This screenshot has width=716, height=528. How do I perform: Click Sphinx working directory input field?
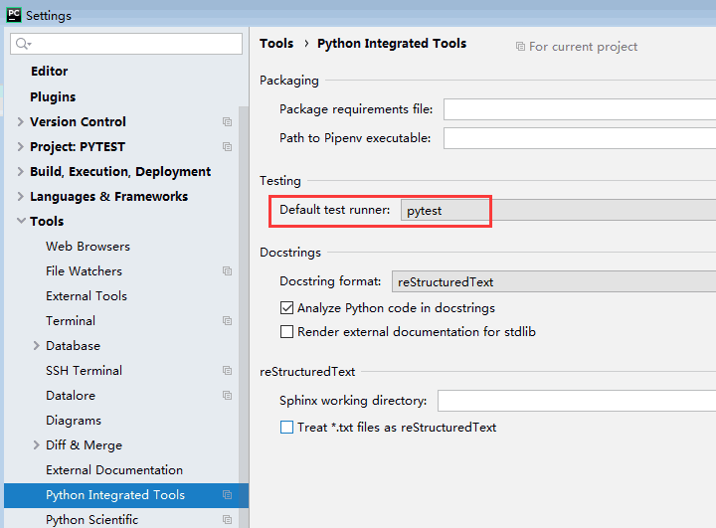[x=577, y=401]
